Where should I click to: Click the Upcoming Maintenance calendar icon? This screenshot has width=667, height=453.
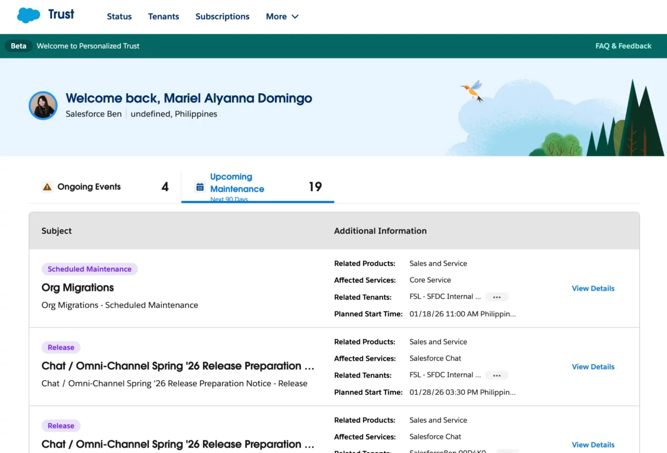click(200, 187)
